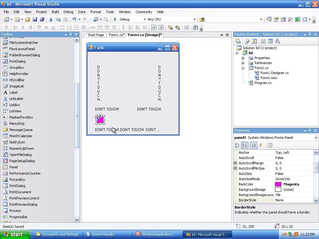Expand the AutoScrollMinSize property
This screenshot has width=319, height=239.
(x=236, y=168)
